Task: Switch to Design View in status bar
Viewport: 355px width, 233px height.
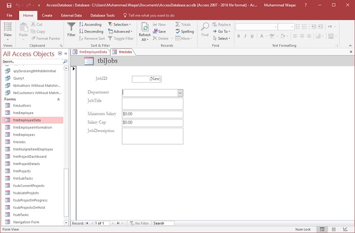Action: tap(345, 229)
